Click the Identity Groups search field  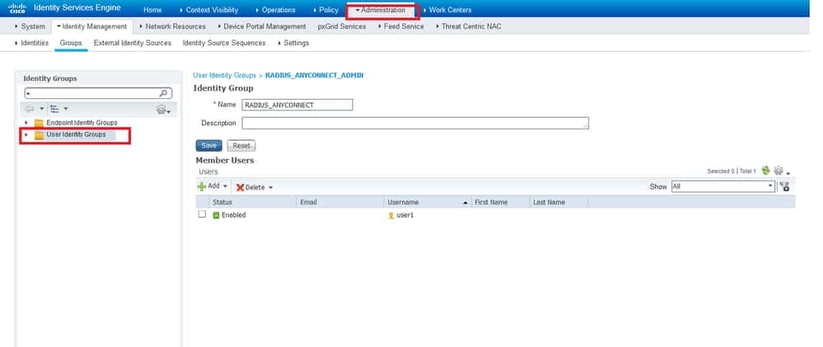(x=99, y=93)
